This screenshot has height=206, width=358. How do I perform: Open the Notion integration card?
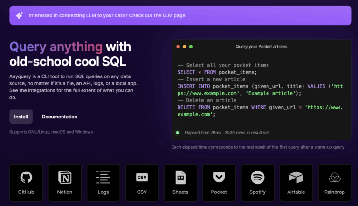(65, 183)
